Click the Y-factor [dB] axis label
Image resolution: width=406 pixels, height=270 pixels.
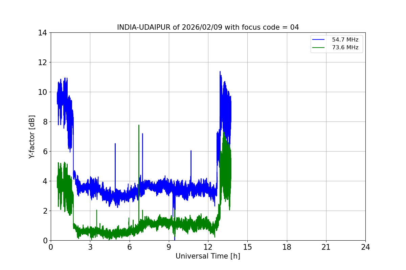[x=32, y=137]
